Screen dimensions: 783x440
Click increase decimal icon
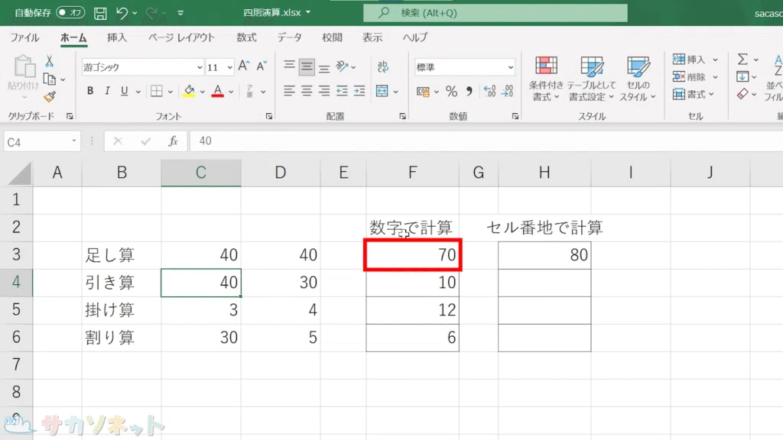click(490, 92)
